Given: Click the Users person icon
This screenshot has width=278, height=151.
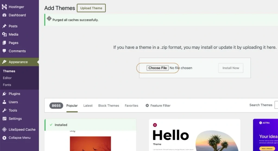Looking at the screenshot, I should (4, 102).
